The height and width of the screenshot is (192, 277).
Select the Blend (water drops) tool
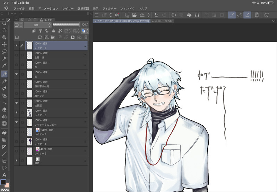tap(4, 117)
